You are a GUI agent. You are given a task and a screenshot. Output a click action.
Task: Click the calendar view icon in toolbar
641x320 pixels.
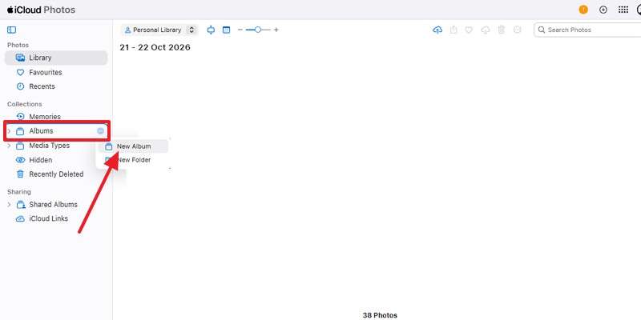227,30
